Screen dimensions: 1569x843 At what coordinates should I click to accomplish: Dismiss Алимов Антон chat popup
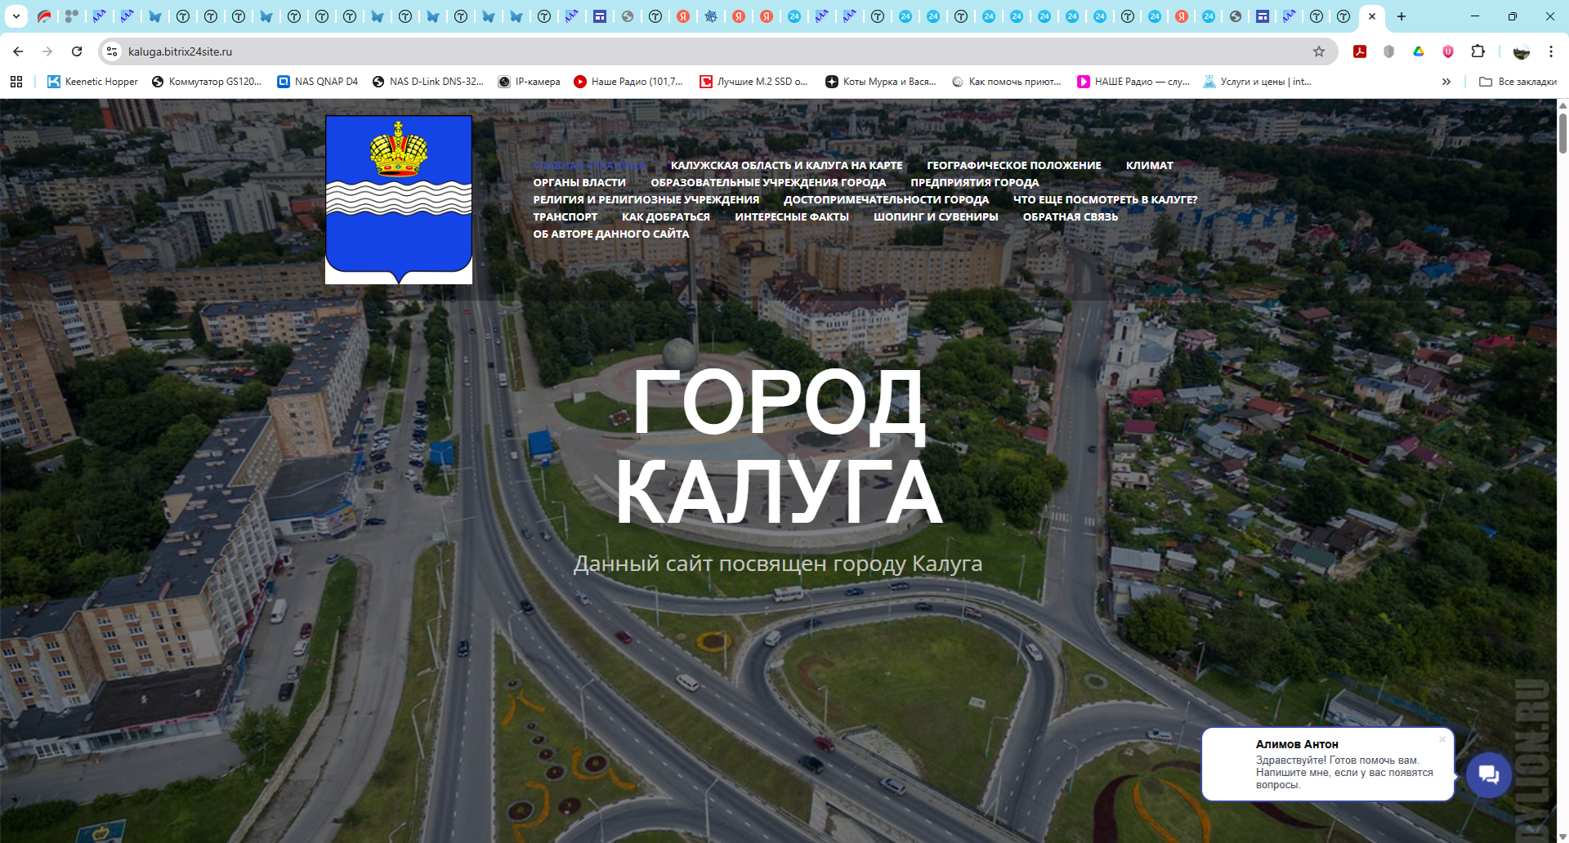1442,738
